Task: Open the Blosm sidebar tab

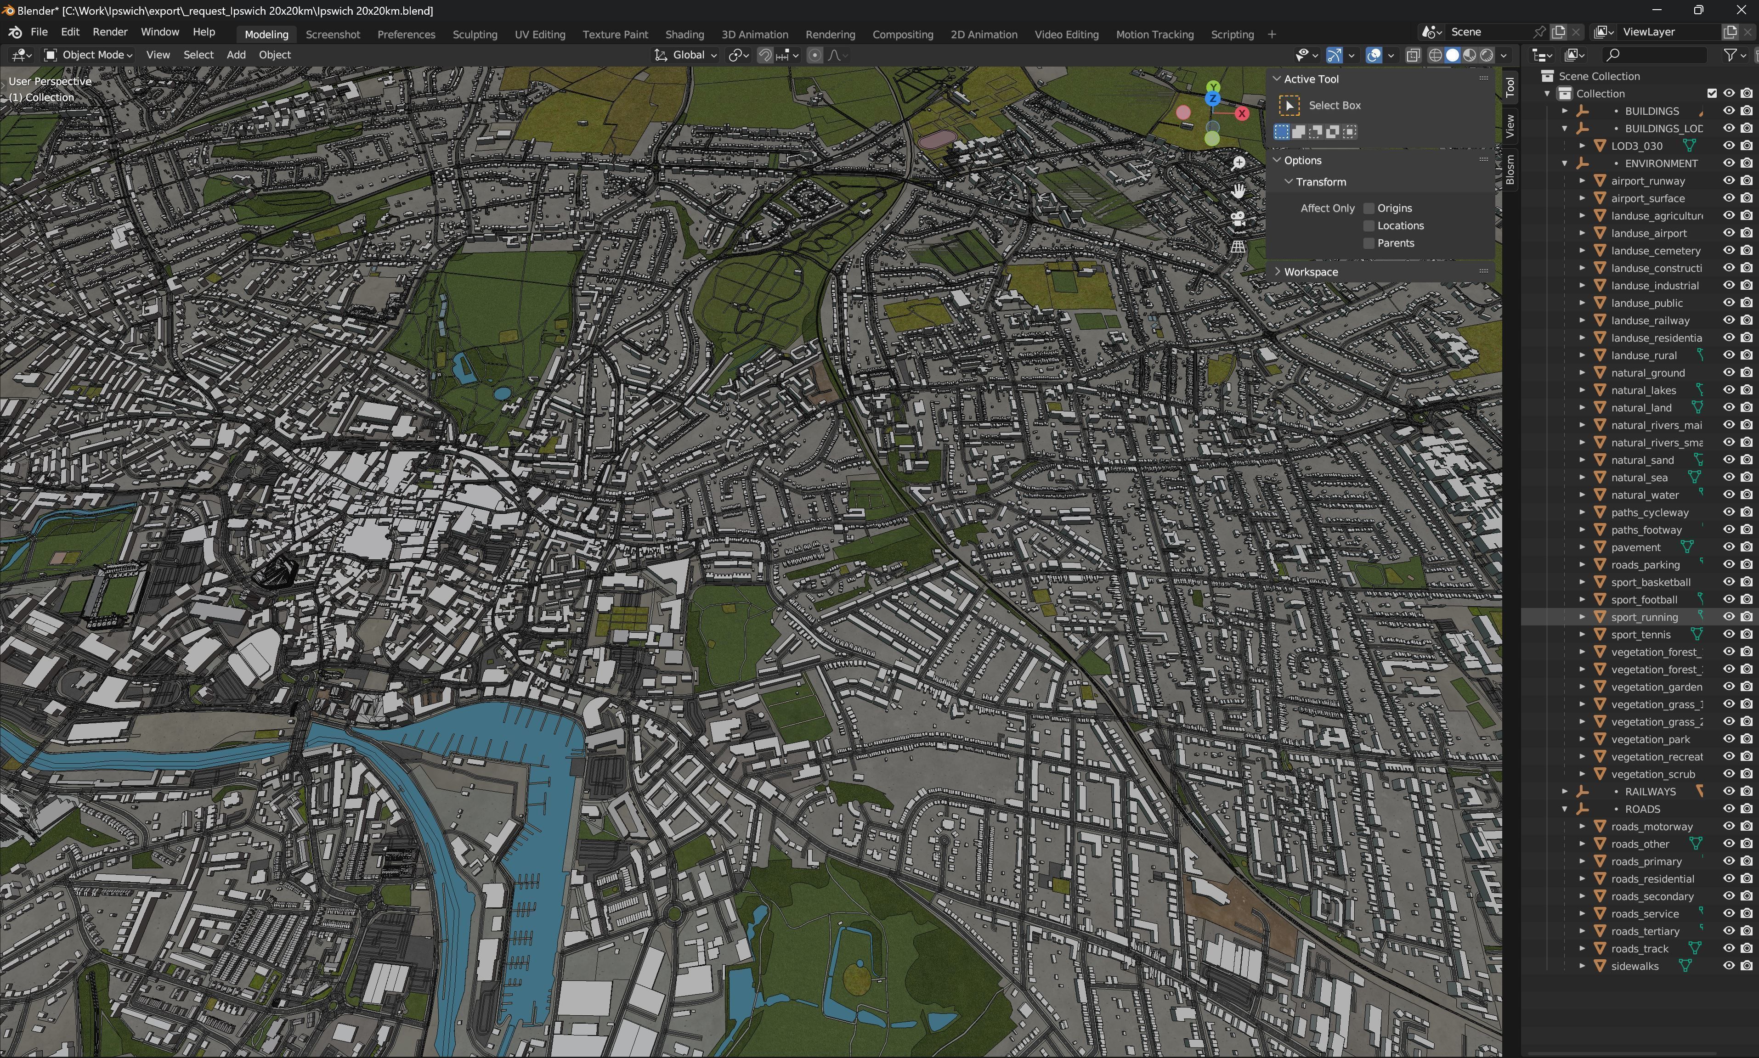Action: (x=1510, y=170)
